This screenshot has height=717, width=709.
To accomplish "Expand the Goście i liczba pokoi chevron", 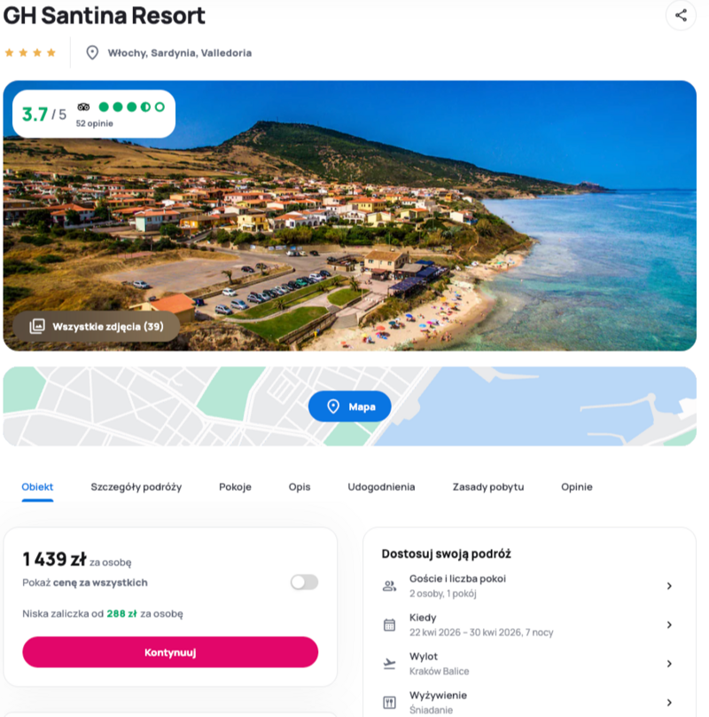I will 669,586.
